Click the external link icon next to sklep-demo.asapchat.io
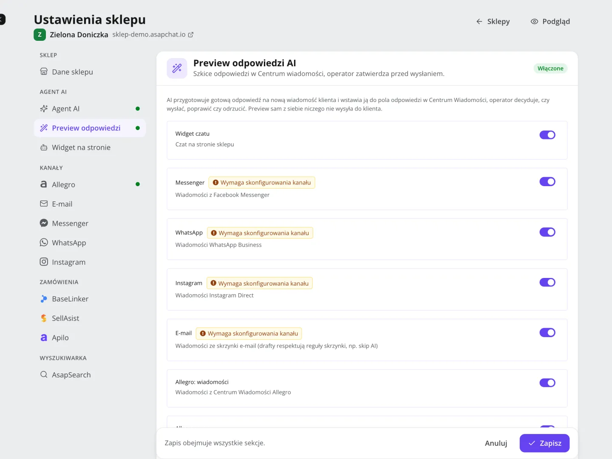The height and width of the screenshot is (459, 612). [x=191, y=35]
